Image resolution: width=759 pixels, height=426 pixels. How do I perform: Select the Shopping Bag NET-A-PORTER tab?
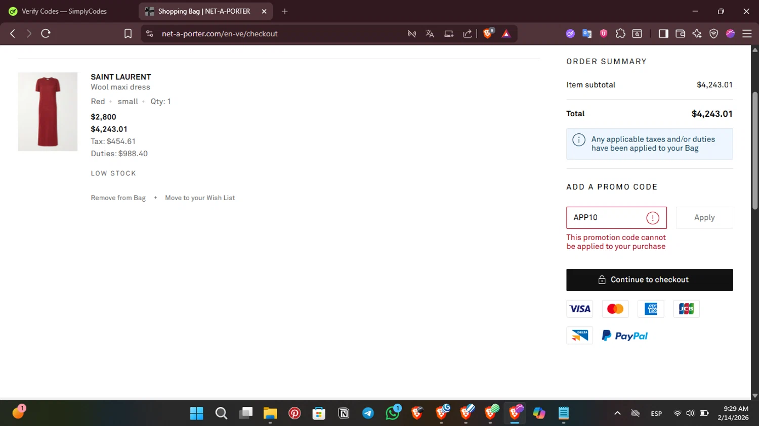pos(204,11)
